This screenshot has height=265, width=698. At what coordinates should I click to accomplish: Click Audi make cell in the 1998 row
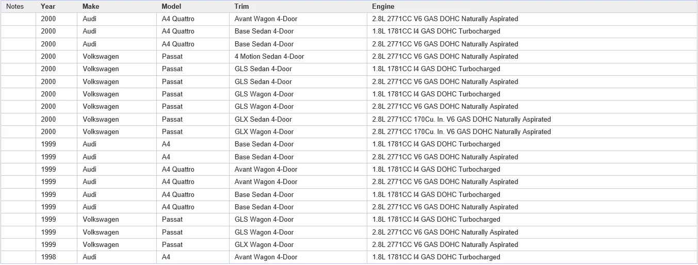click(x=117, y=257)
